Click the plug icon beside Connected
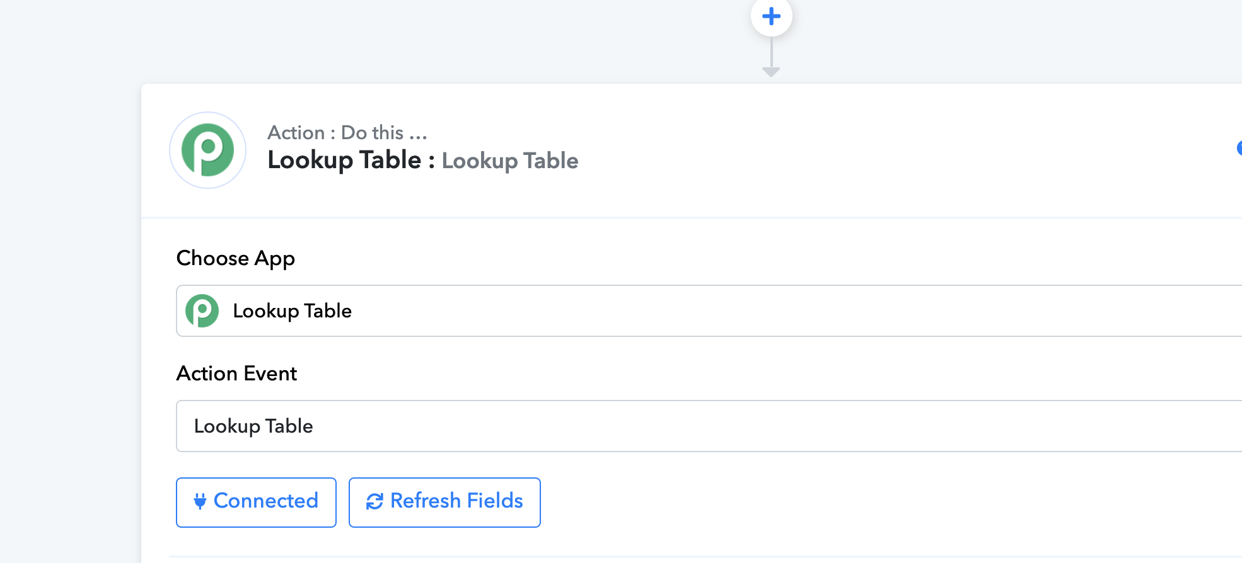The width and height of the screenshot is (1242, 563). [200, 501]
